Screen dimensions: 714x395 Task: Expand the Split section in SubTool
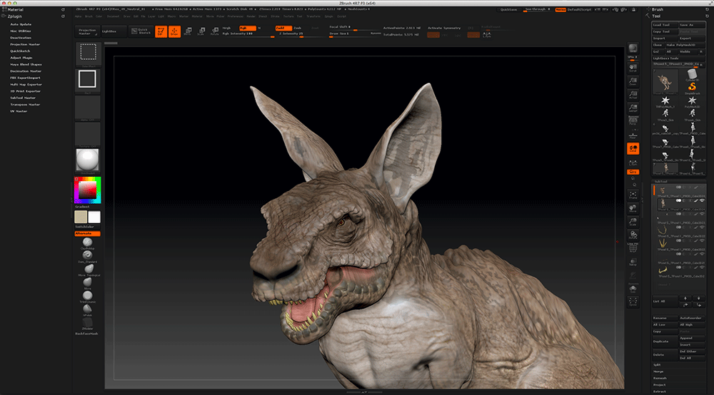tap(657, 365)
